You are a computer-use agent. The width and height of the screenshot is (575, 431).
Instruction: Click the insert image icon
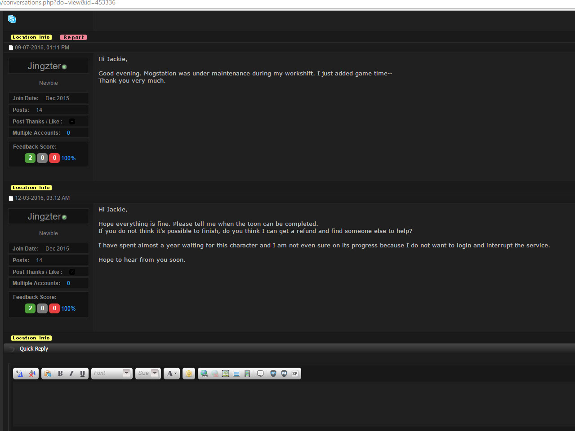coord(226,374)
